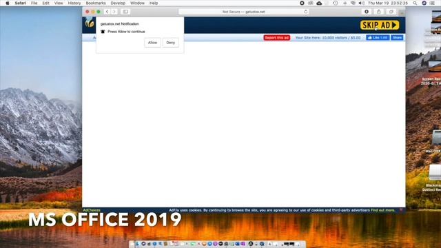Click the red Report this ad button

point(277,38)
